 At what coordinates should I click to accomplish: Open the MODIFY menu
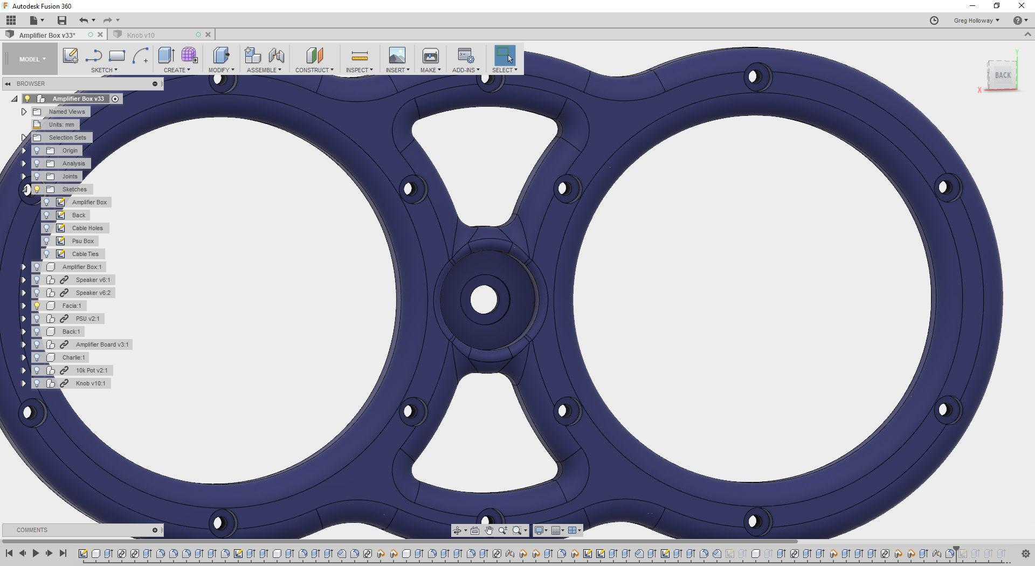222,70
